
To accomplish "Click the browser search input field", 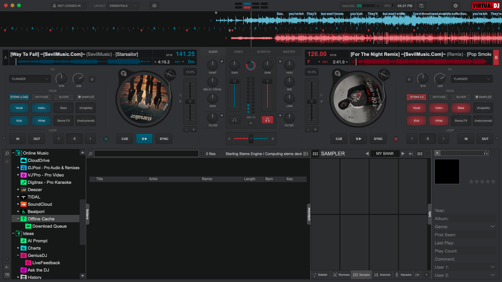I will point(146,154).
